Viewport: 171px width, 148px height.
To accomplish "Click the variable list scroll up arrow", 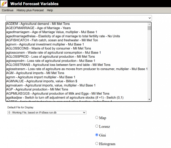I will point(149,24).
